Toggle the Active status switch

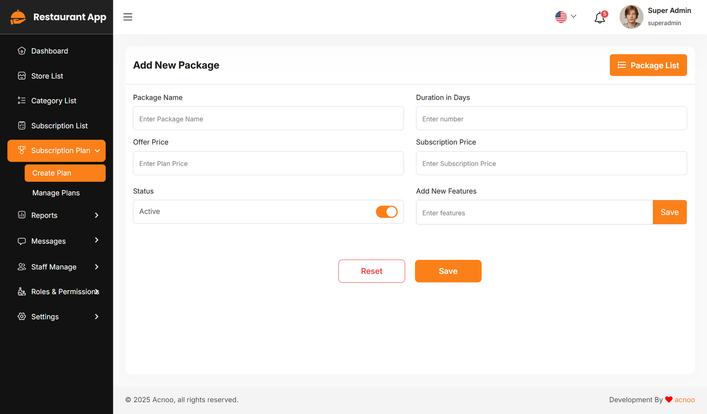coord(387,212)
